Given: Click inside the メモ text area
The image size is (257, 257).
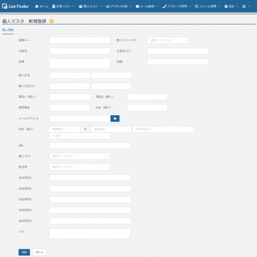Looking at the screenshot, I should [90, 233].
